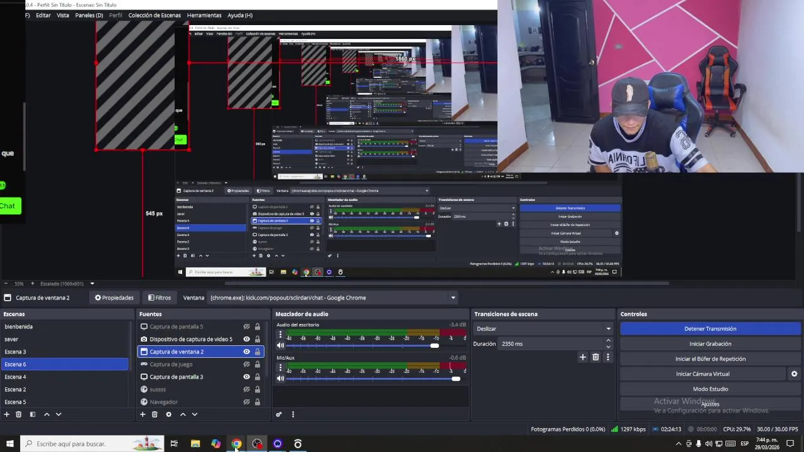Click Detener Transmisión button

tap(710, 329)
